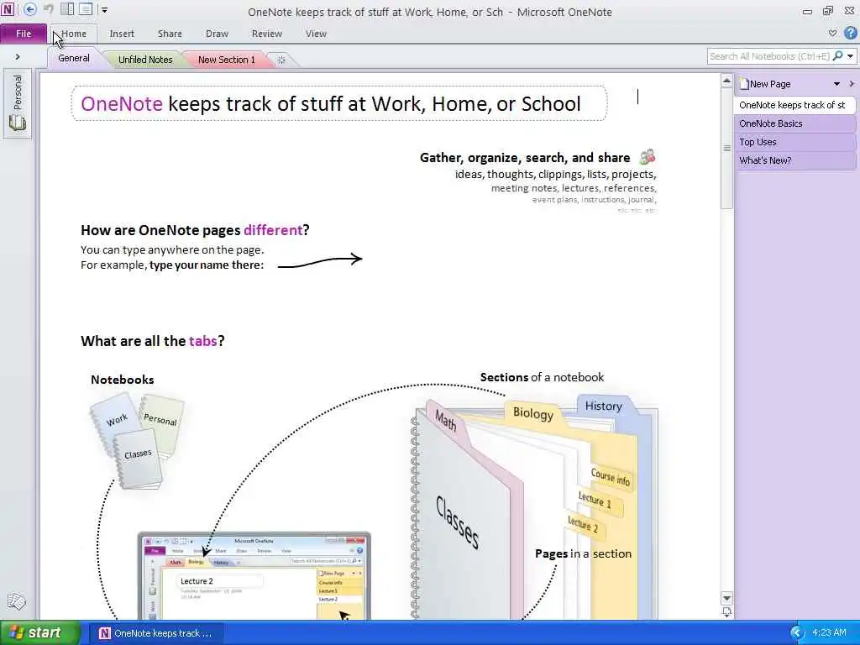860x645 pixels.
Task: Click the Work notebook illustration
Action: (x=114, y=422)
